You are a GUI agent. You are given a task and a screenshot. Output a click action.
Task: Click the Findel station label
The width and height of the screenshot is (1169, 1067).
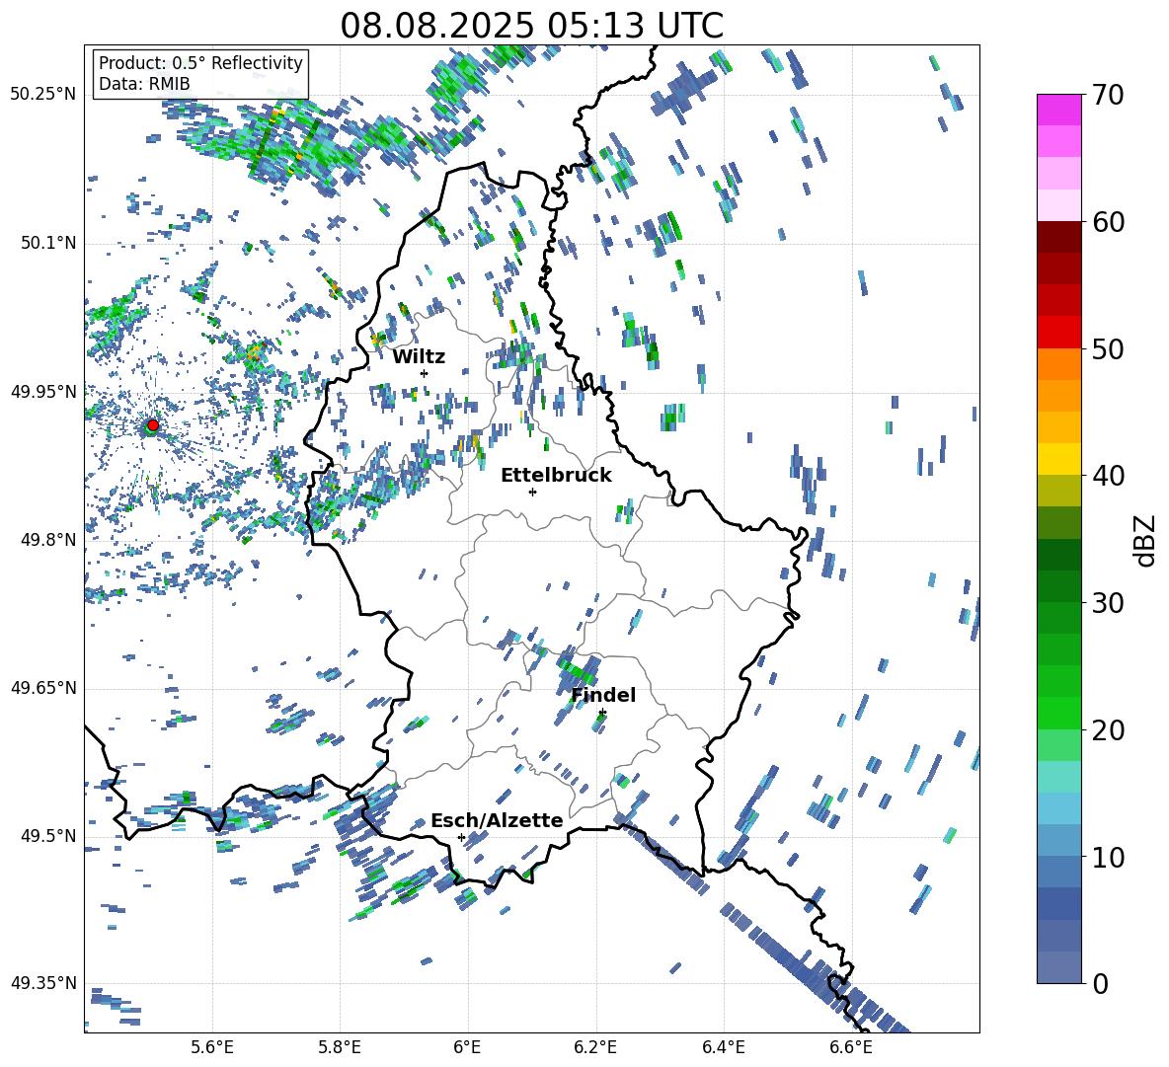click(603, 695)
